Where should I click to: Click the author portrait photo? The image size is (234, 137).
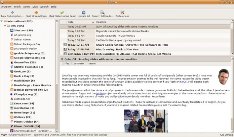click(x=223, y=77)
